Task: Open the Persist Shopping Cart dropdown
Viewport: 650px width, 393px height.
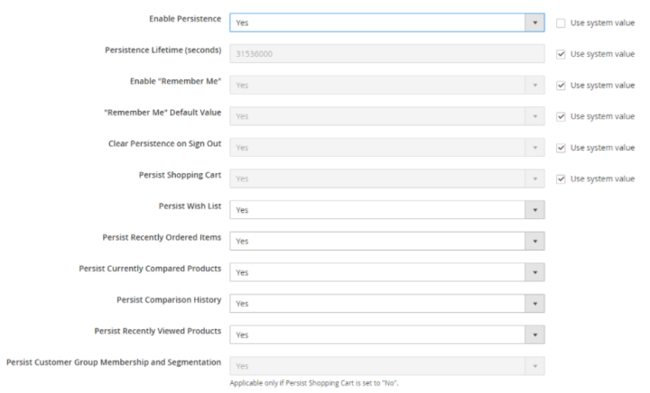Action: coord(387,178)
